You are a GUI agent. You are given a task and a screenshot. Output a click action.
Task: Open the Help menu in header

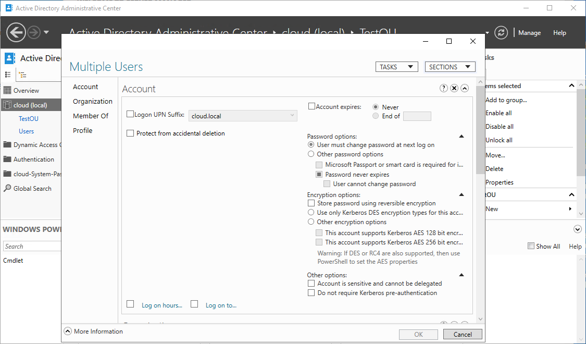coord(559,33)
